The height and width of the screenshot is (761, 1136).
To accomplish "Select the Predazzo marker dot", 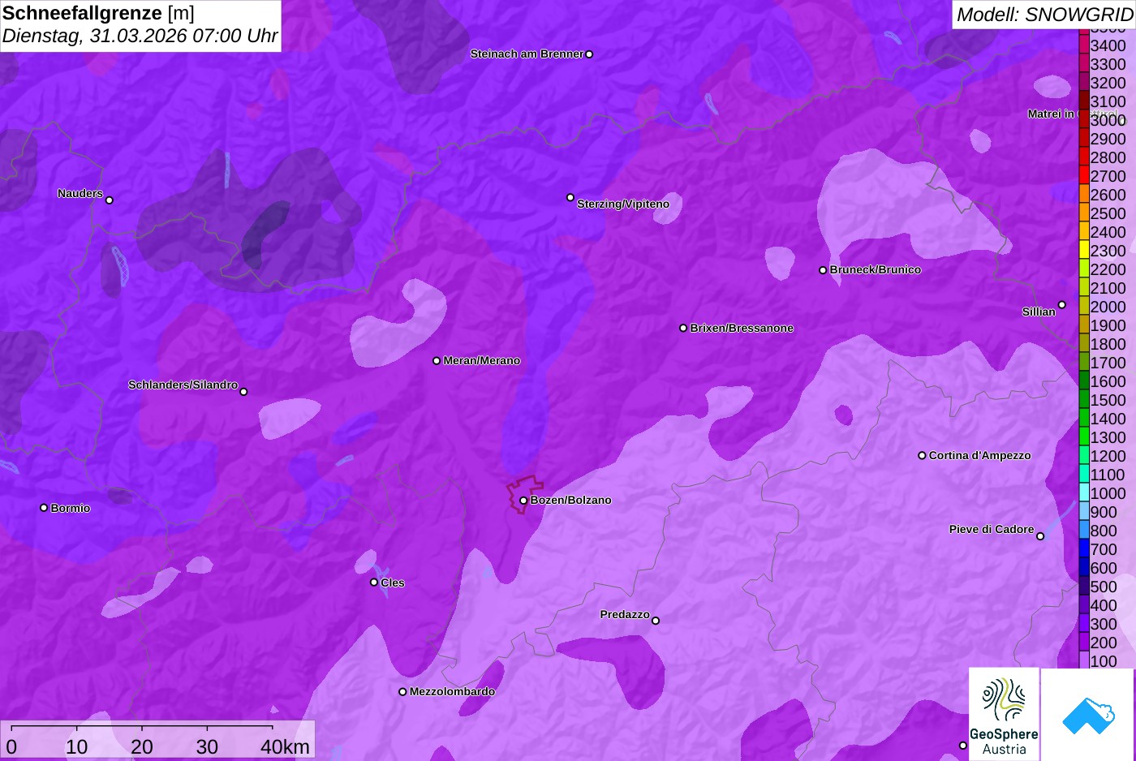I will point(656,621).
